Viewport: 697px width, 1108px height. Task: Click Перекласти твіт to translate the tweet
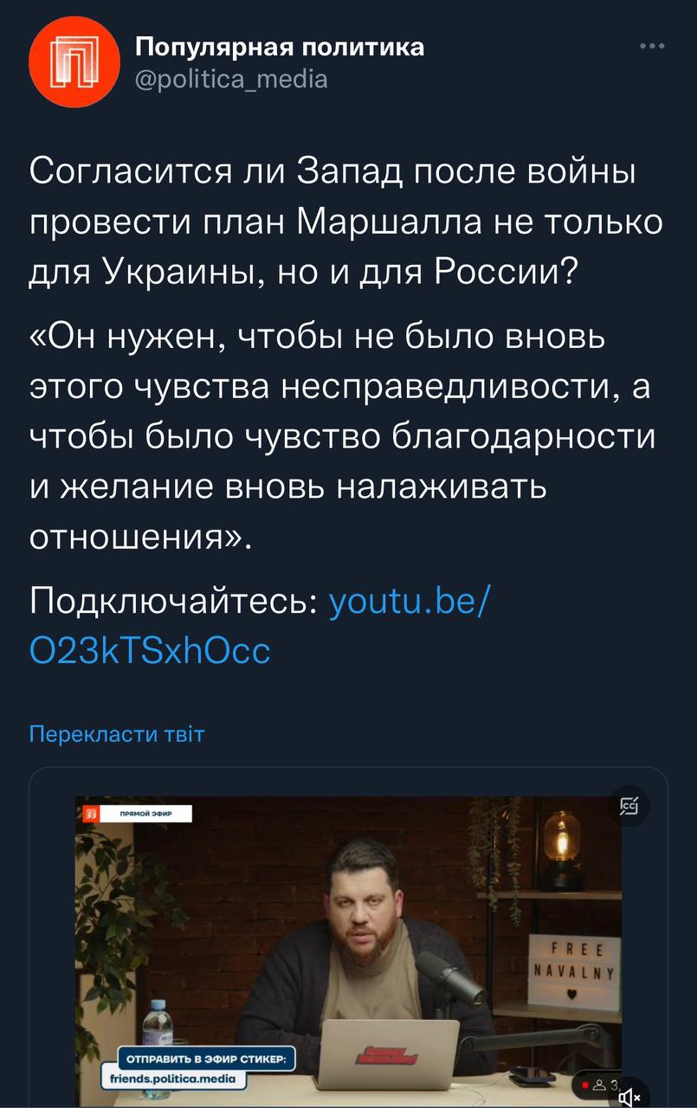click(x=117, y=735)
